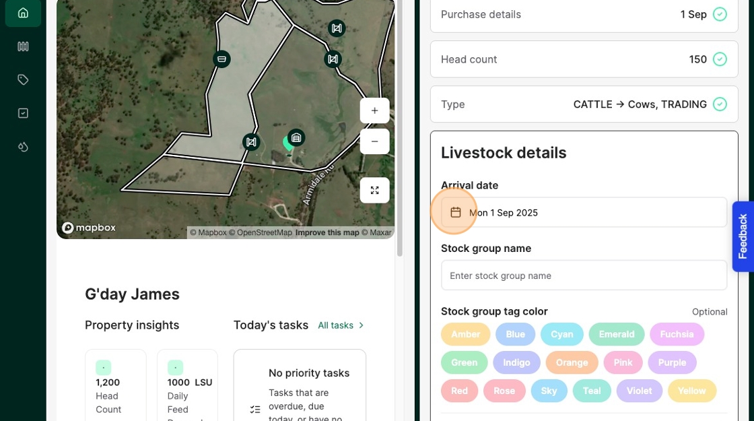Click the topmost gate marker on map
Image resolution: width=754 pixels, height=421 pixels.
(x=337, y=28)
